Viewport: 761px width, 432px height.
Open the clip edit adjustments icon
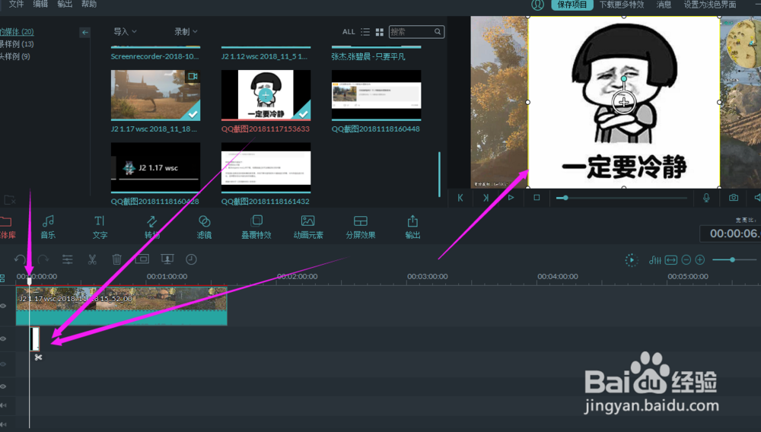[68, 259]
